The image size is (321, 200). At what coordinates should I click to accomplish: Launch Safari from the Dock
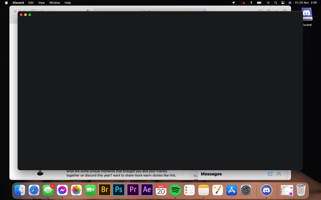34,190
